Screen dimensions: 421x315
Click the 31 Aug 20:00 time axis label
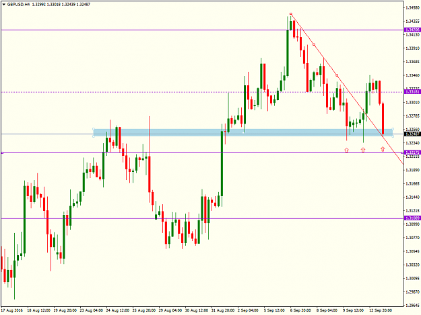click(x=223, y=310)
